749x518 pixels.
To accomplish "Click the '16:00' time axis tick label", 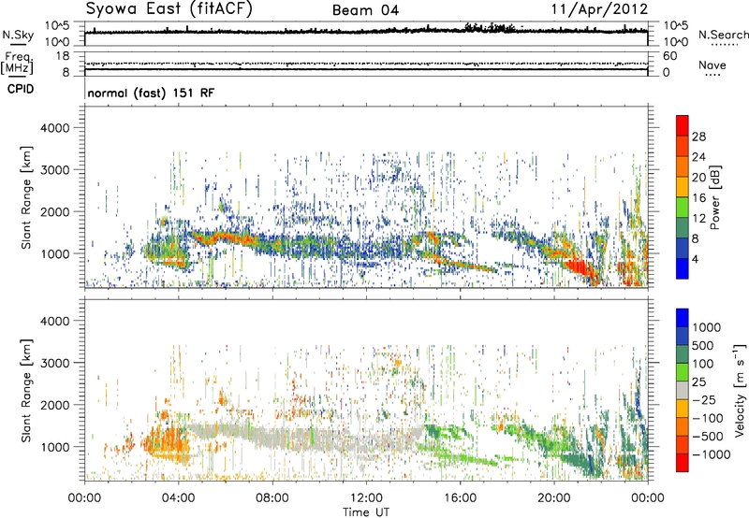I will pyautogui.click(x=460, y=498).
